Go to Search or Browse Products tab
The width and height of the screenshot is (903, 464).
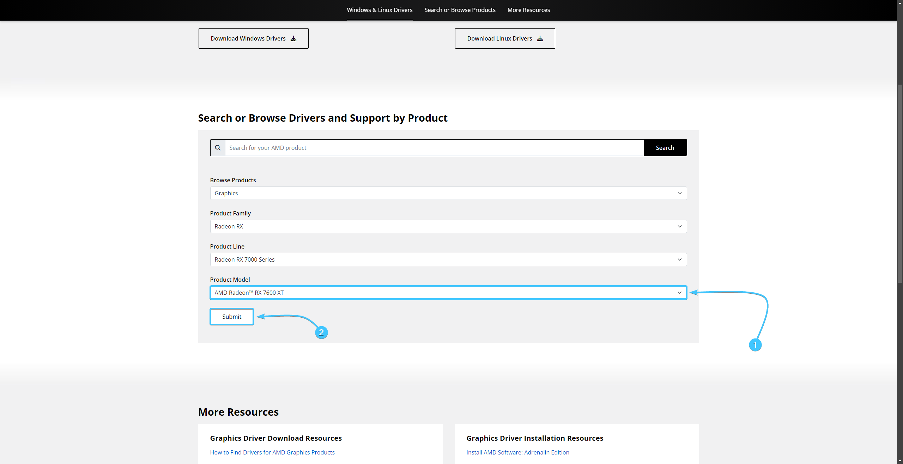click(x=460, y=10)
